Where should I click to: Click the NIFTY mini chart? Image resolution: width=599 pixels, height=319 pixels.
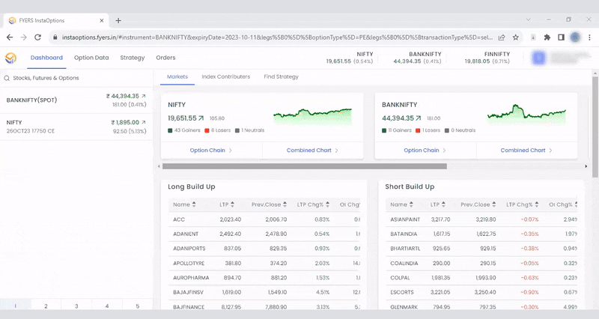[312, 117]
